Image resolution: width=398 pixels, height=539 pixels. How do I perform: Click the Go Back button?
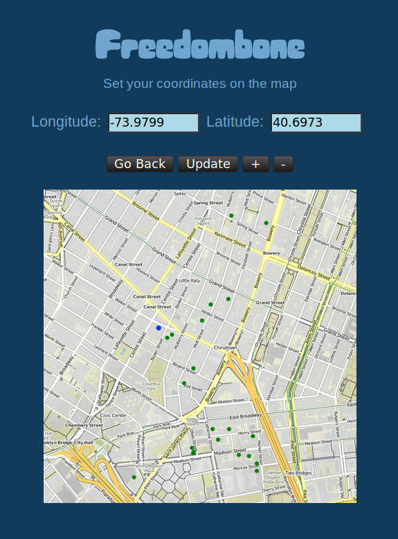(x=140, y=164)
